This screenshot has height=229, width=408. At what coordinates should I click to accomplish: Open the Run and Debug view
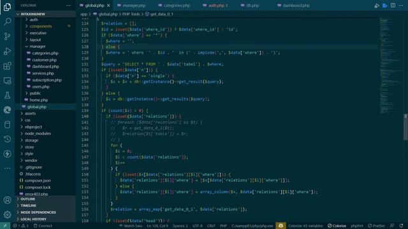(7, 51)
